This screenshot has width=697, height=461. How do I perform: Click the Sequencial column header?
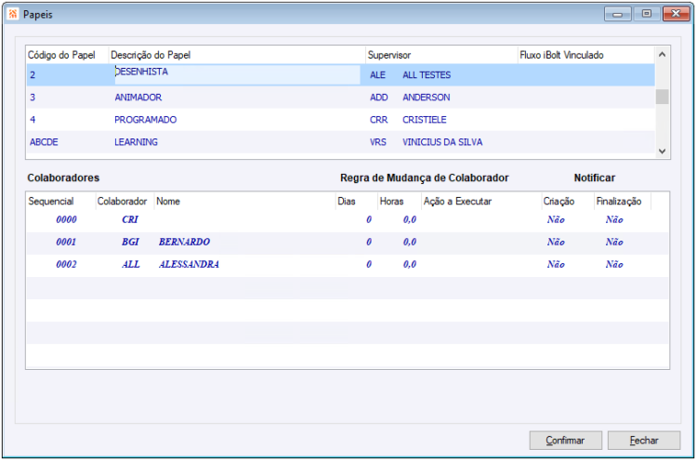[x=61, y=202]
